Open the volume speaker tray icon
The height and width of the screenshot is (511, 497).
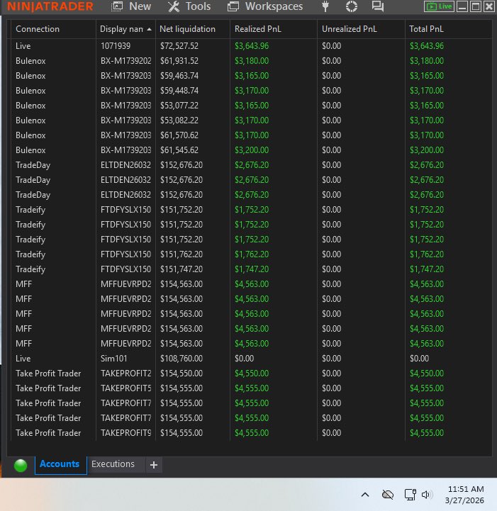[427, 495]
